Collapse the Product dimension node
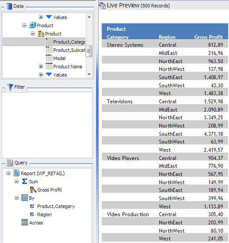The height and width of the screenshot is (243, 229). coord(24,26)
